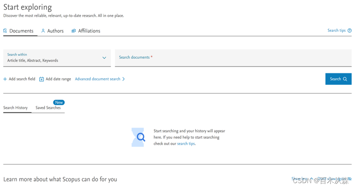Follow the inline search tips link
The height and width of the screenshot is (188, 355).
pos(186,144)
